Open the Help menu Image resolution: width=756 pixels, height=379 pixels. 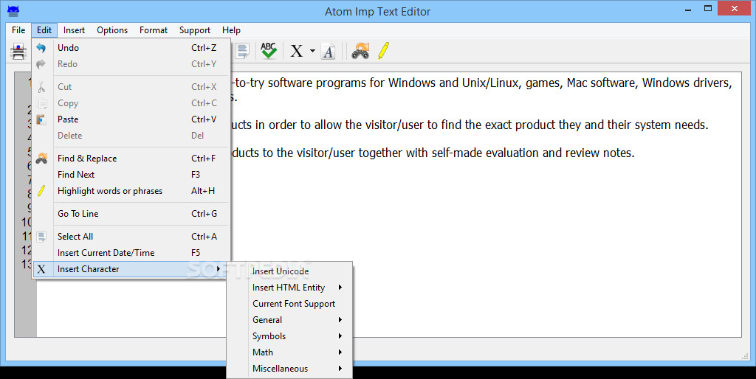pyautogui.click(x=231, y=29)
